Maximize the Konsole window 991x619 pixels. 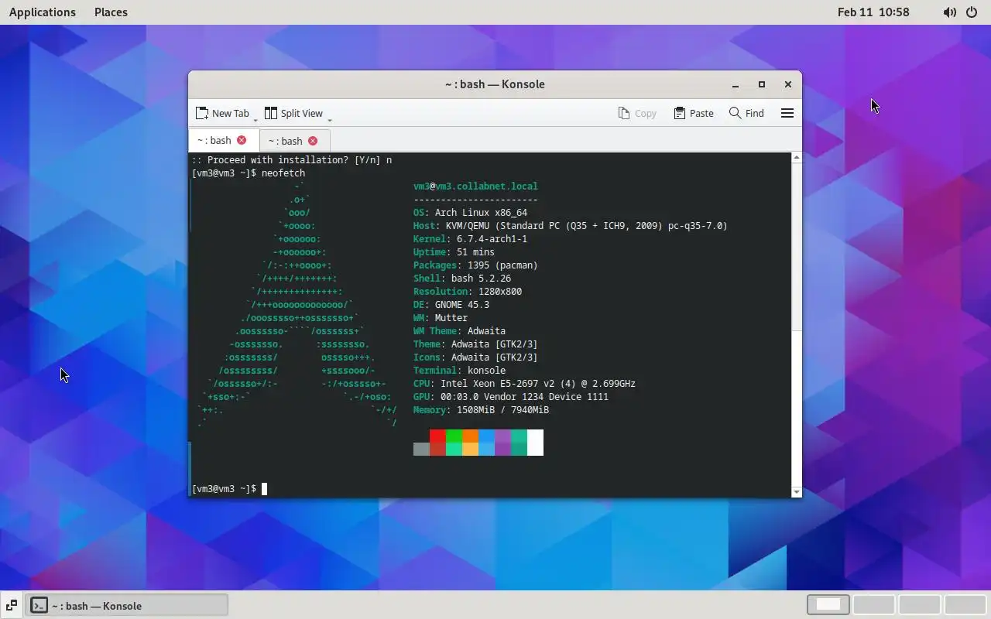click(x=762, y=84)
